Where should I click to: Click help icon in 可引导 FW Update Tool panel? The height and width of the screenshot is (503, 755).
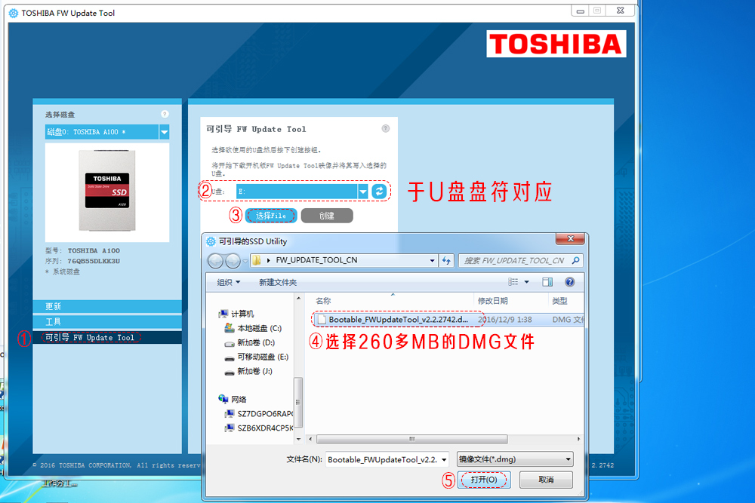pos(386,128)
